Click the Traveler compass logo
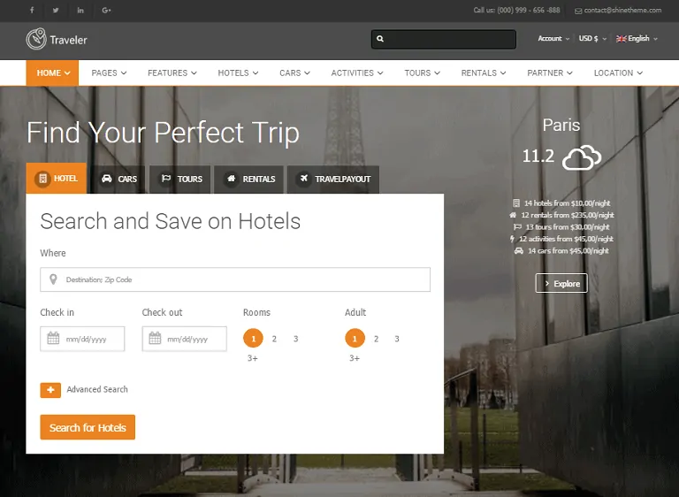This screenshot has width=679, height=497. tap(36, 39)
